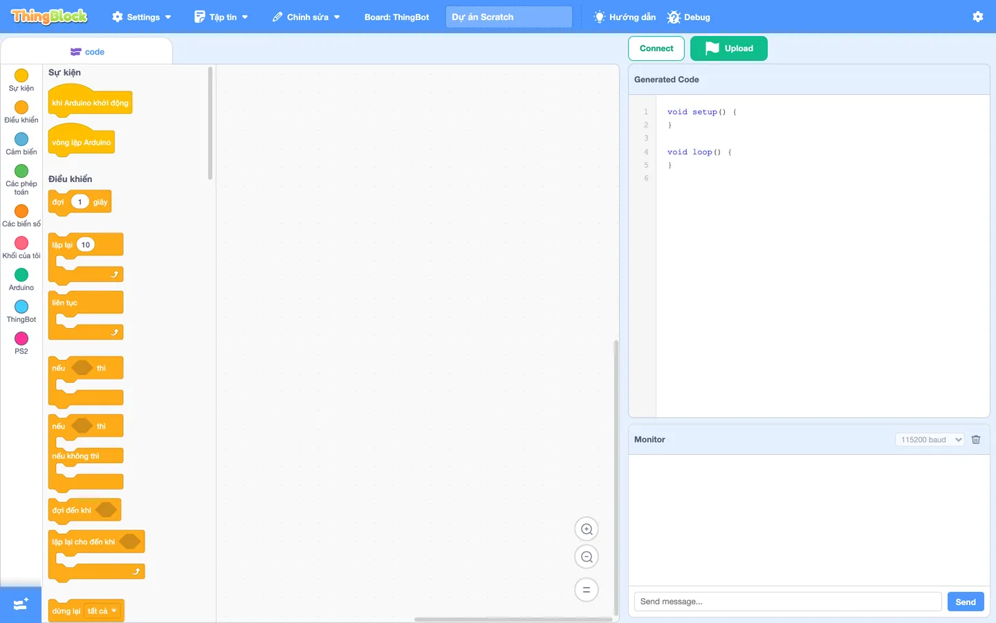Open the Chỉnh sửa dropdown menu
The height and width of the screenshot is (623, 996).
pyautogui.click(x=306, y=17)
